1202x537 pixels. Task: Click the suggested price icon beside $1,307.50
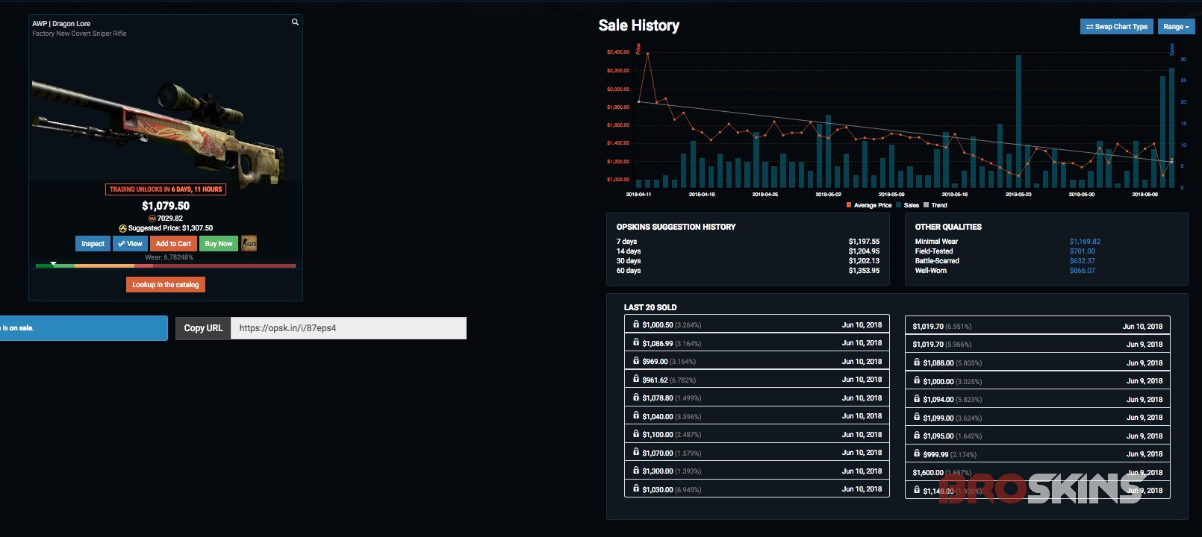click(122, 228)
